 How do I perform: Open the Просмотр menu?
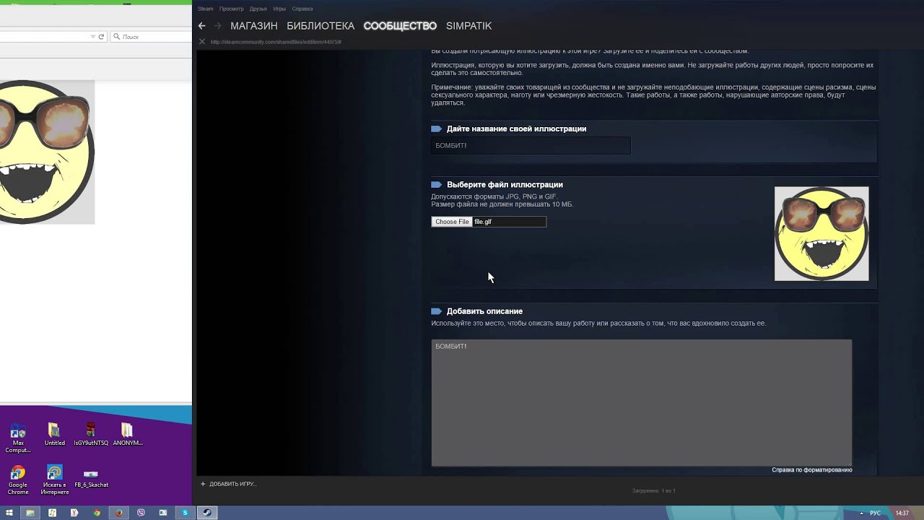pyautogui.click(x=231, y=9)
